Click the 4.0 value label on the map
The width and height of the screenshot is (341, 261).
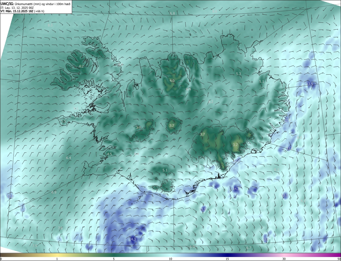pyautogui.click(x=172, y=81)
